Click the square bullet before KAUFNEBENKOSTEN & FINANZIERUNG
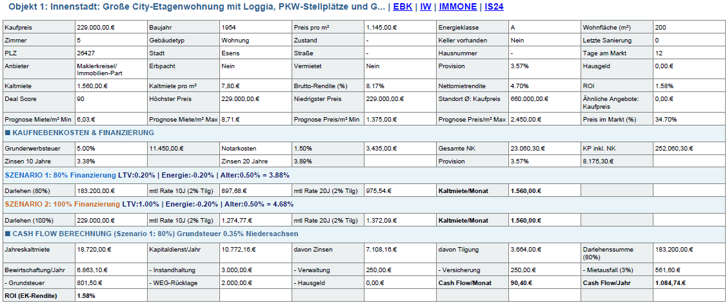This screenshot has width=727, height=305. 7,133
